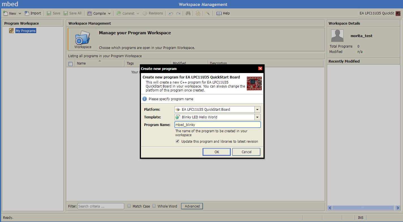Click the Advanced filter button
The height and width of the screenshot is (222, 403).
[x=192, y=206]
